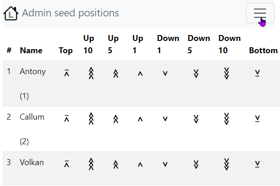Move Callum down 10 positions
This screenshot has height=186, width=280.
tap(226, 119)
